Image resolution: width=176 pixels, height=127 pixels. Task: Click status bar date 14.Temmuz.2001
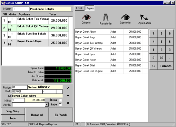(x=101, y=124)
